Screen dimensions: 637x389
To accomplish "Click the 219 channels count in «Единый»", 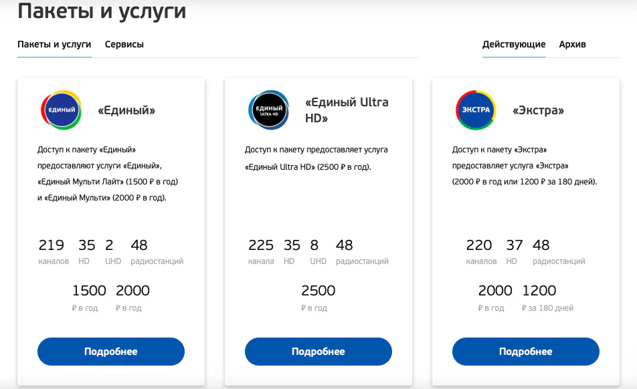I will tap(52, 245).
